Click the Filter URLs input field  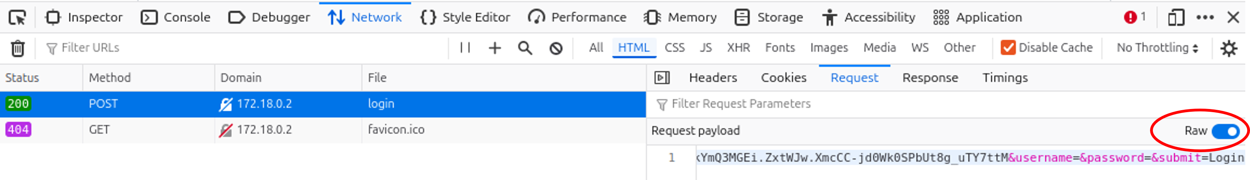click(x=243, y=48)
